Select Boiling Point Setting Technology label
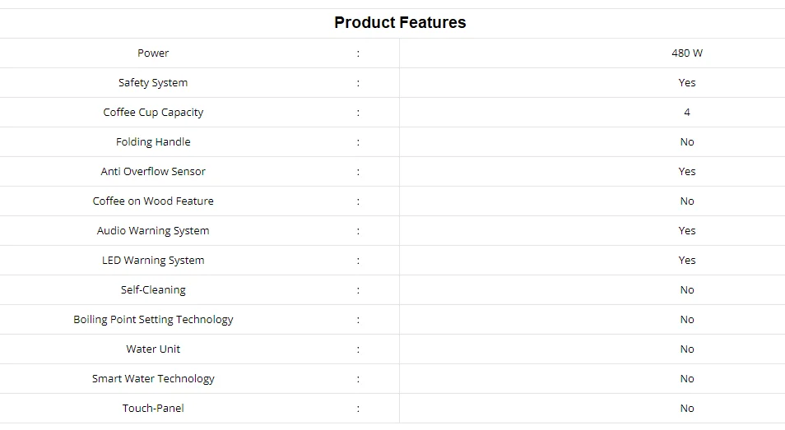 coord(153,320)
